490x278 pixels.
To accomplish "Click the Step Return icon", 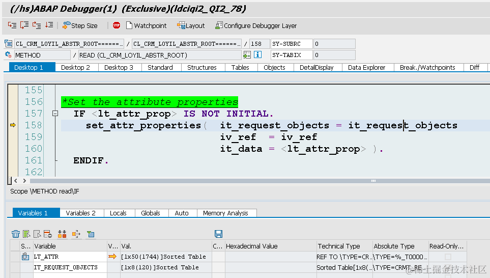I will point(37,25).
